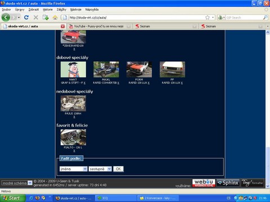Click the page vertical scrollbar down arrow
Image resolution: width=270 pixels, height=202 pixels.
click(268, 186)
